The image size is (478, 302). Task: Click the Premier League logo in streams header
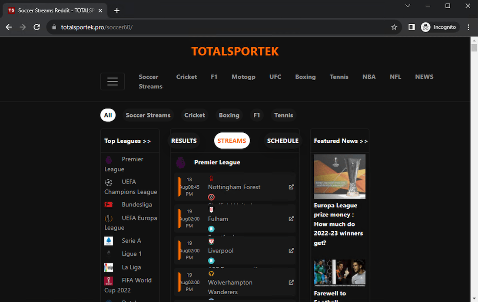(x=180, y=163)
